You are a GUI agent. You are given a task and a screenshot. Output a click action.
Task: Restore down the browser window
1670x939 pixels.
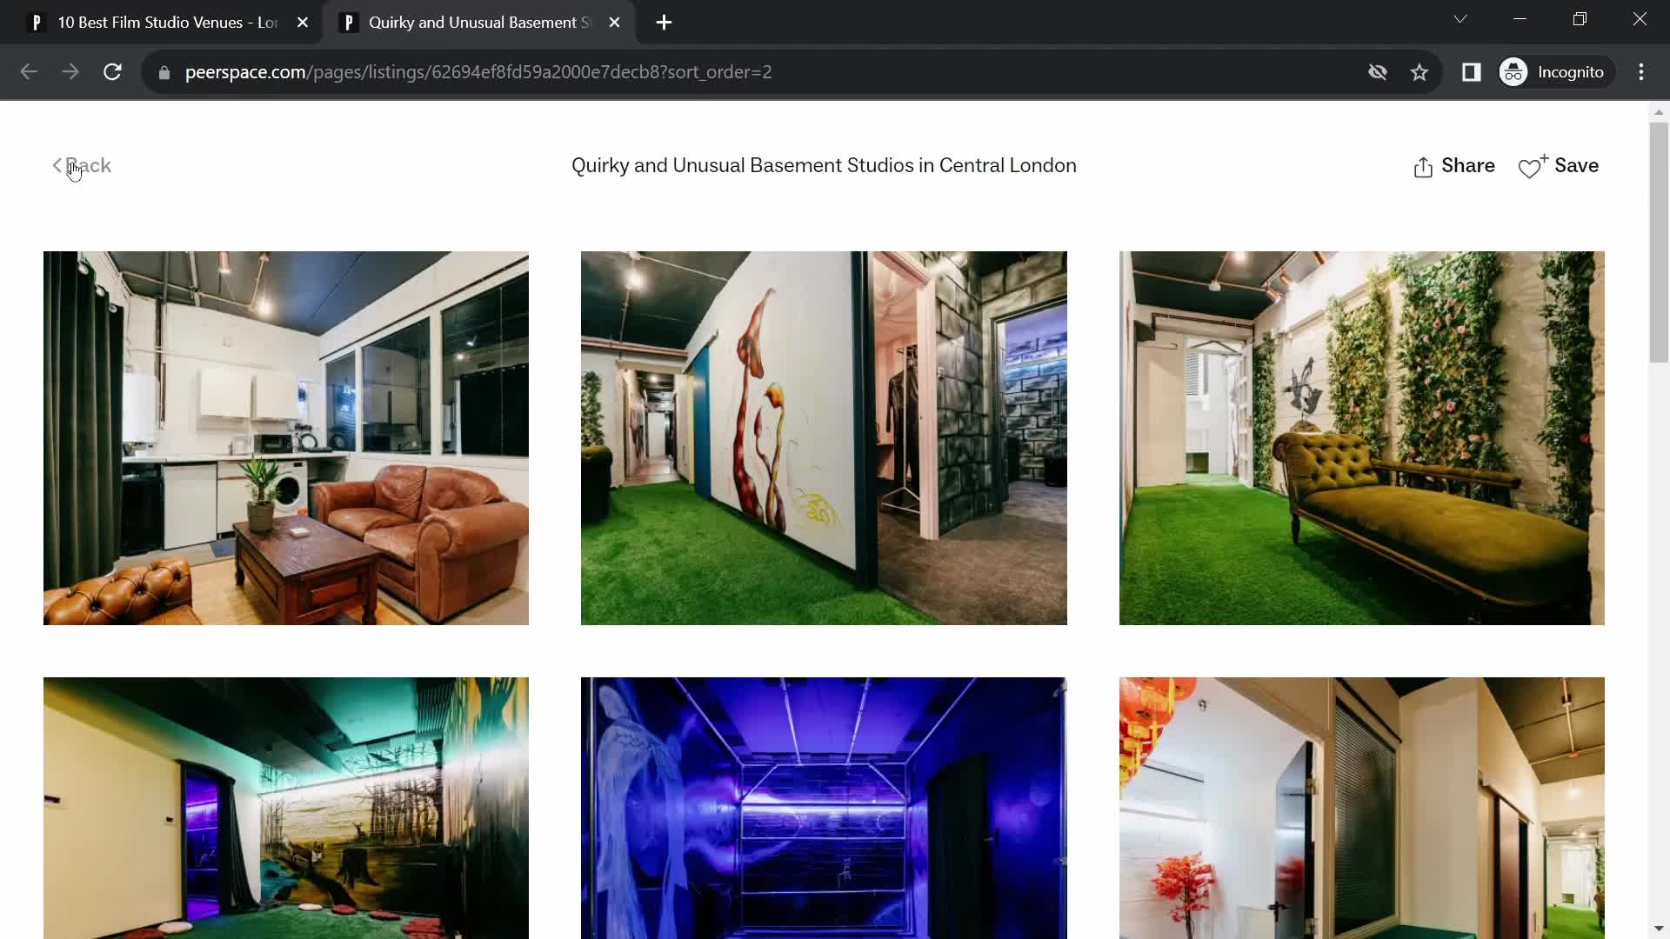pyautogui.click(x=1580, y=19)
